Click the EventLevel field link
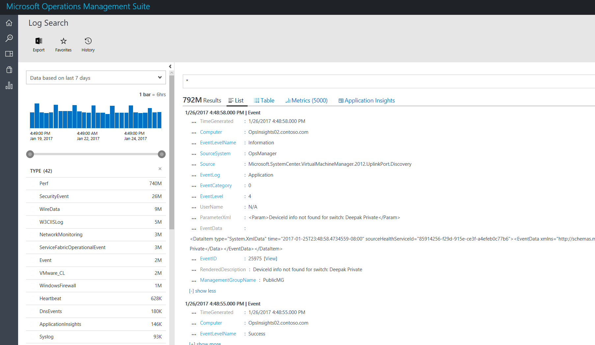This screenshot has width=595, height=345. (x=211, y=196)
